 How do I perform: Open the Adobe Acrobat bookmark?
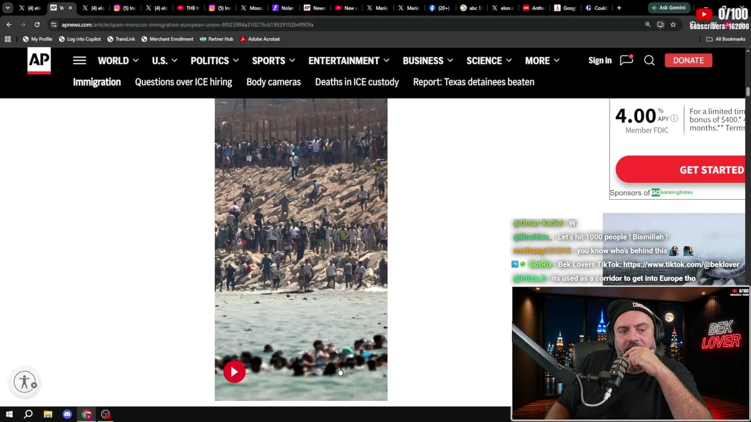point(260,39)
